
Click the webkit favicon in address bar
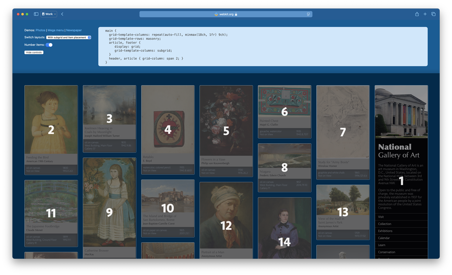(216, 14)
